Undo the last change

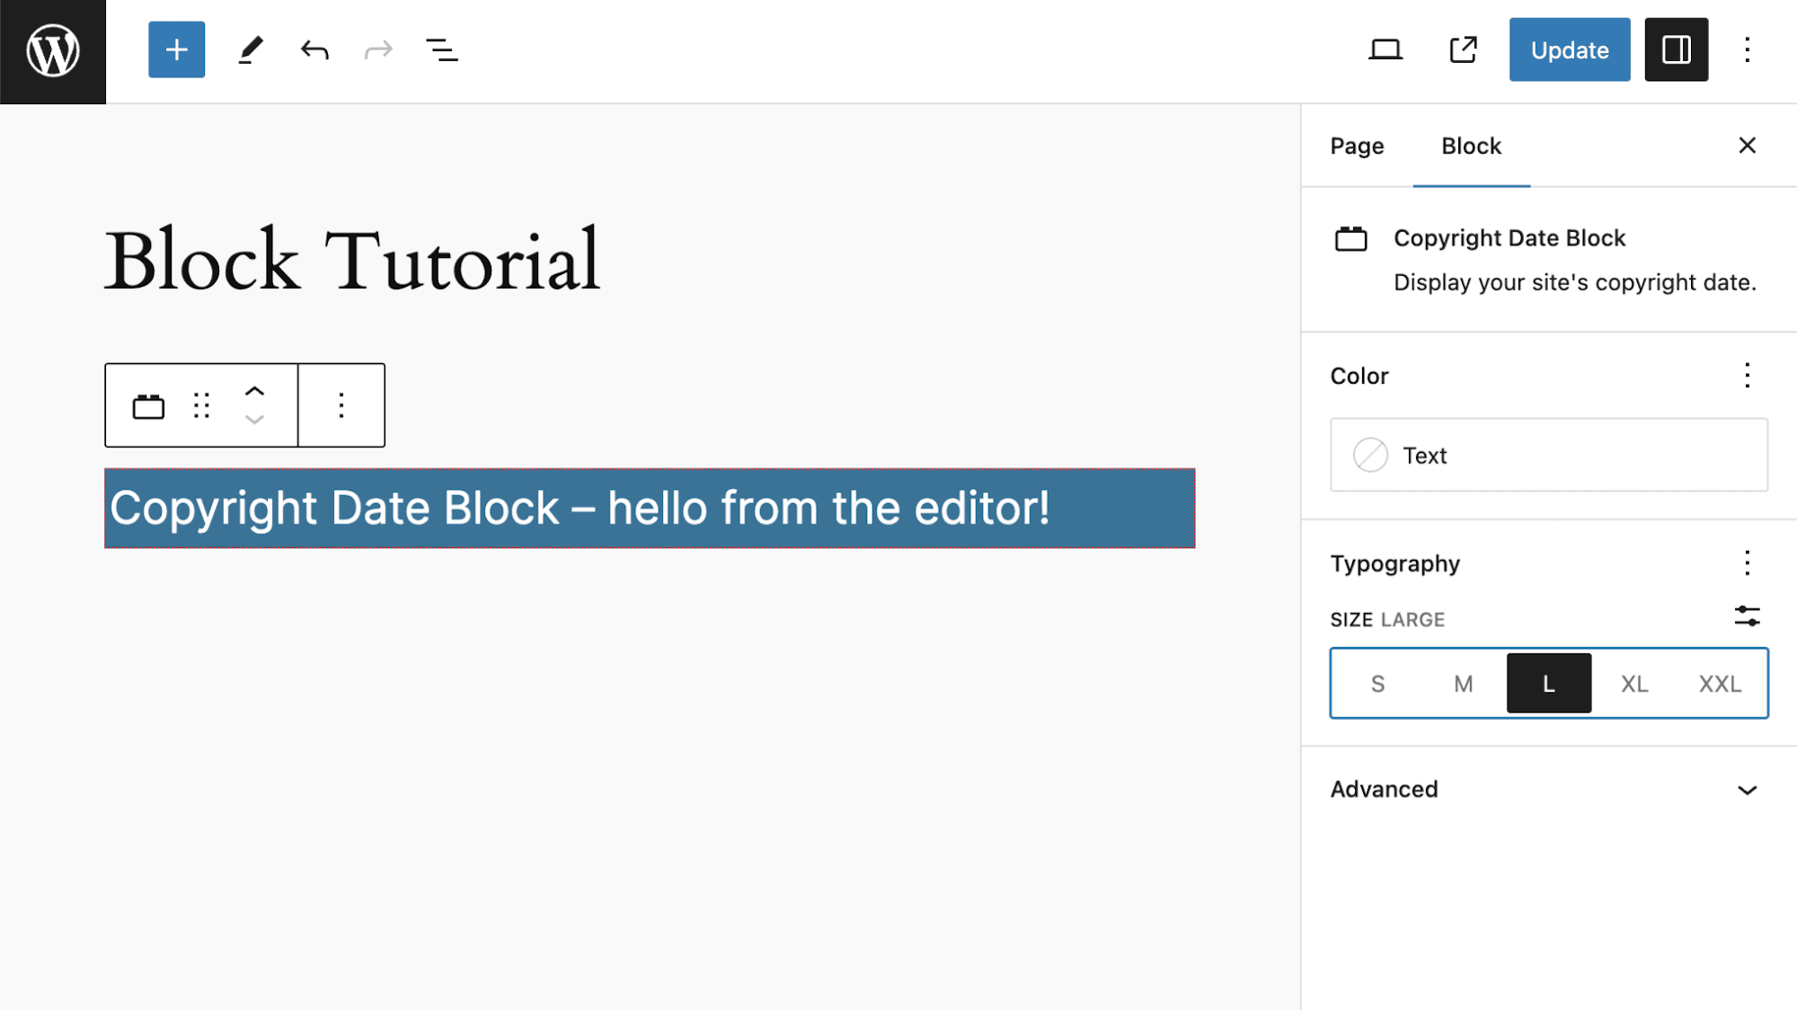(314, 49)
